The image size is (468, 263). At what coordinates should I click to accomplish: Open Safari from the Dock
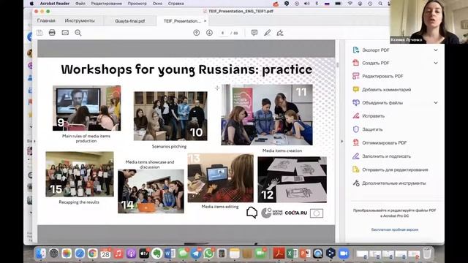point(80,254)
